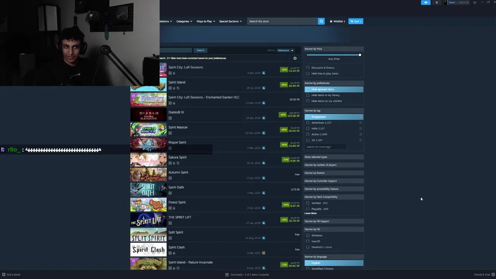Expand Show selected types section
This screenshot has height=279, width=496.
(334, 157)
